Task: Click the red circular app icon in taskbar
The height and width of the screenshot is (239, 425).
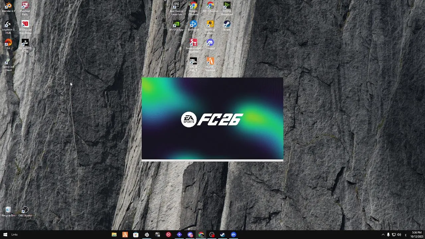Action: (168, 235)
